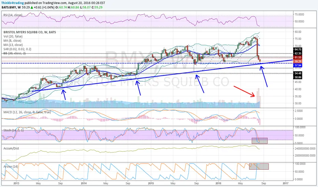This screenshot has width=318, height=187.
Task: Select the Aroon (14) indicator label
Action: pos(11,167)
